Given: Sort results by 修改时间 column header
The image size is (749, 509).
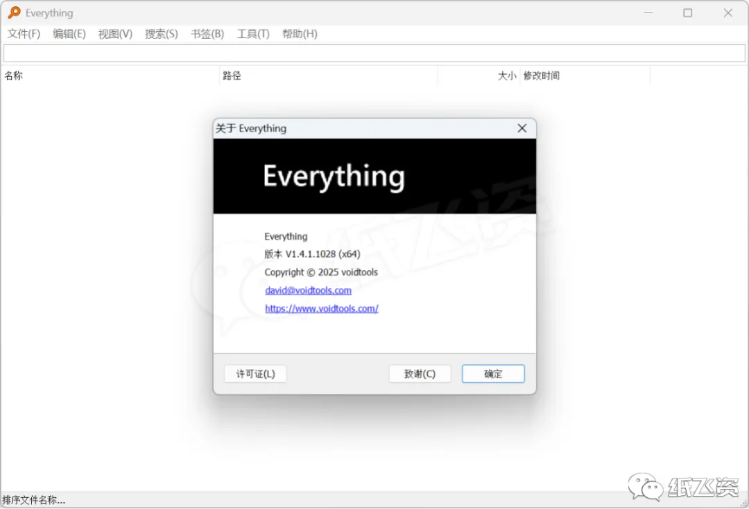Looking at the screenshot, I should click(585, 76).
